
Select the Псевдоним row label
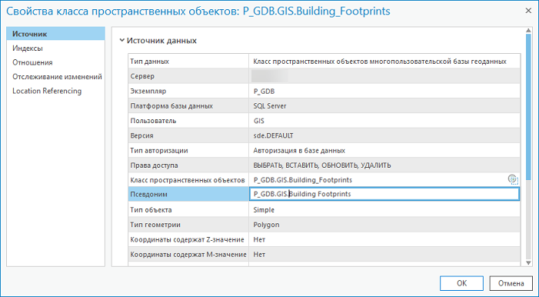149,195
